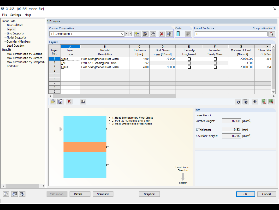Open Max Stress/Ratio by Loading results

25,54
